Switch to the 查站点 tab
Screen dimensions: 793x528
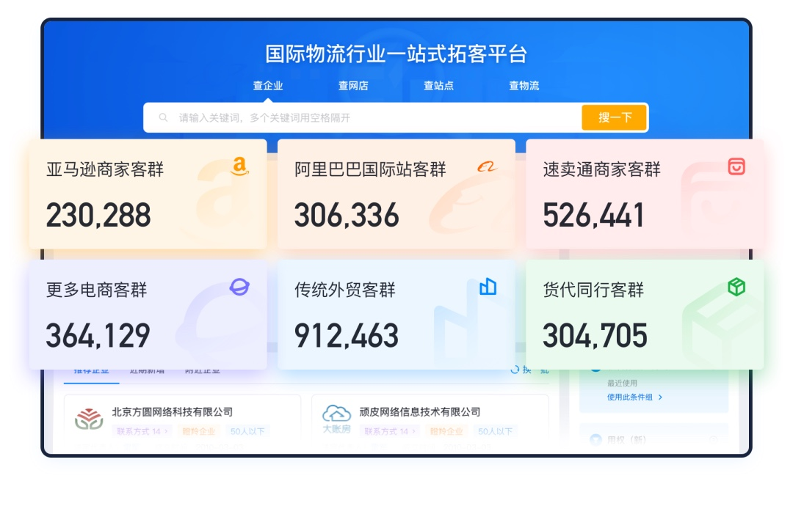tap(439, 86)
